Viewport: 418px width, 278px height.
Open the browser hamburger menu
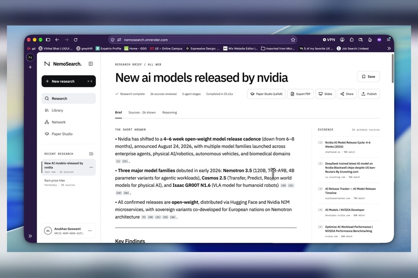coord(388,40)
